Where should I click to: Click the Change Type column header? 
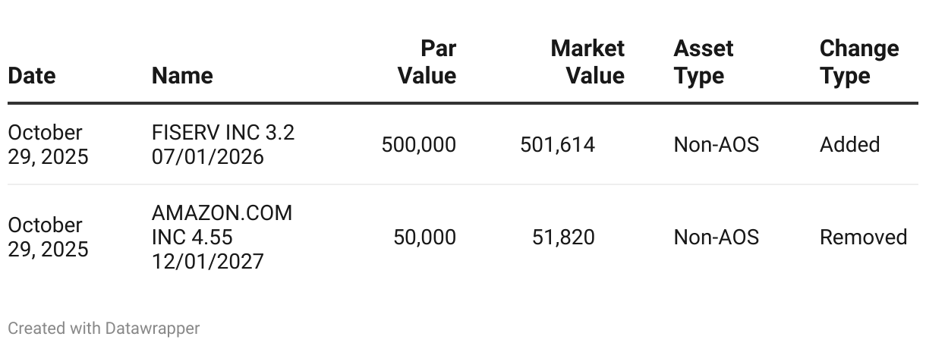pyautogui.click(x=859, y=62)
